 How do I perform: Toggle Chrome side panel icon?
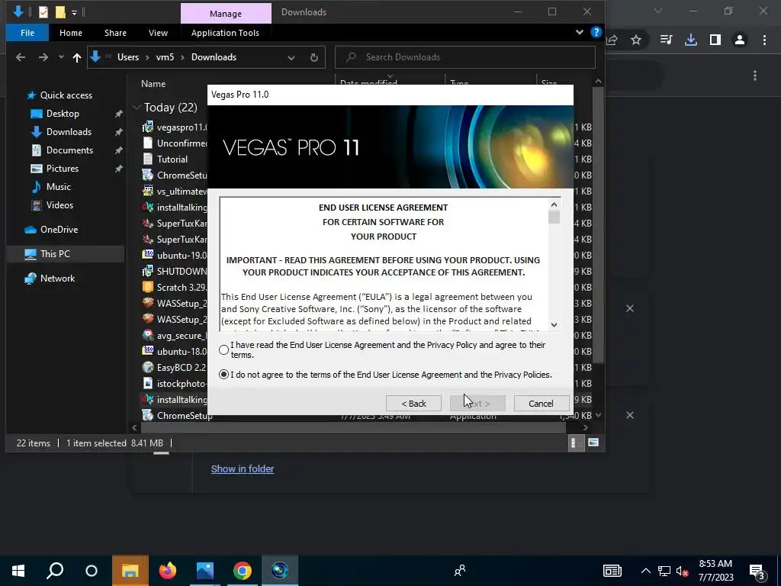[x=715, y=40]
